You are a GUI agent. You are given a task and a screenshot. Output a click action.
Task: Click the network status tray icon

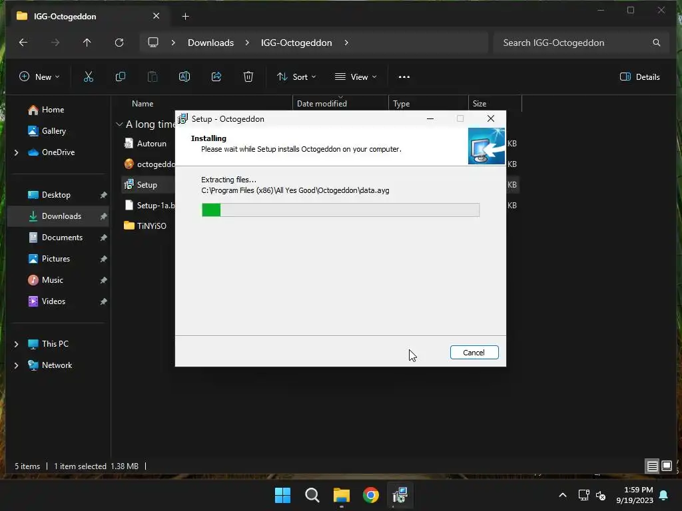point(583,495)
